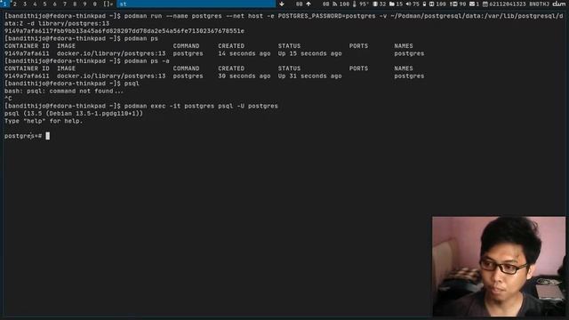The image size is (569, 320).
Task: Switch to dwm tag 6
Action: point(55,4)
